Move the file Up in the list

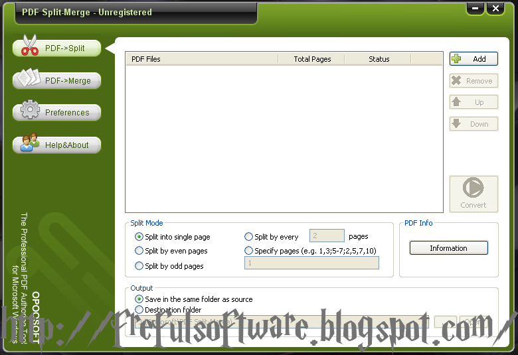(x=474, y=102)
